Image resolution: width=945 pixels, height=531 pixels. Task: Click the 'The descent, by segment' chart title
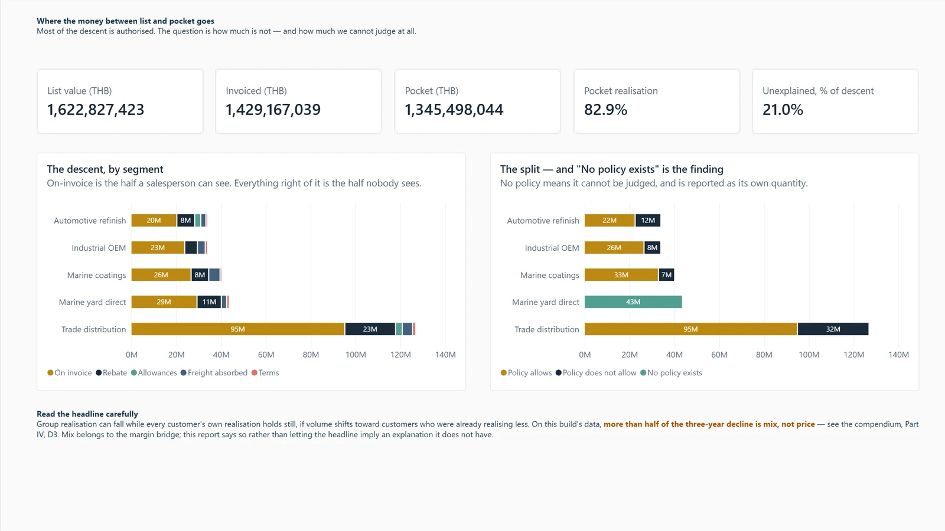tap(105, 169)
